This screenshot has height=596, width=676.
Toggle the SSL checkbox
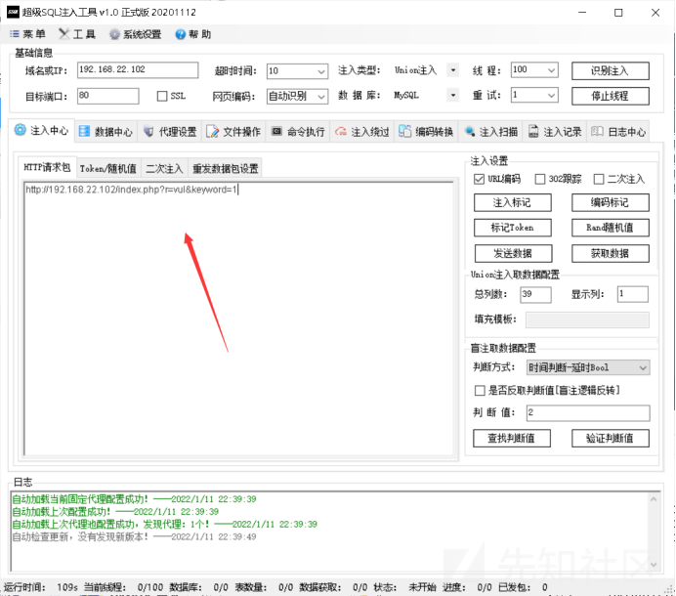162,96
